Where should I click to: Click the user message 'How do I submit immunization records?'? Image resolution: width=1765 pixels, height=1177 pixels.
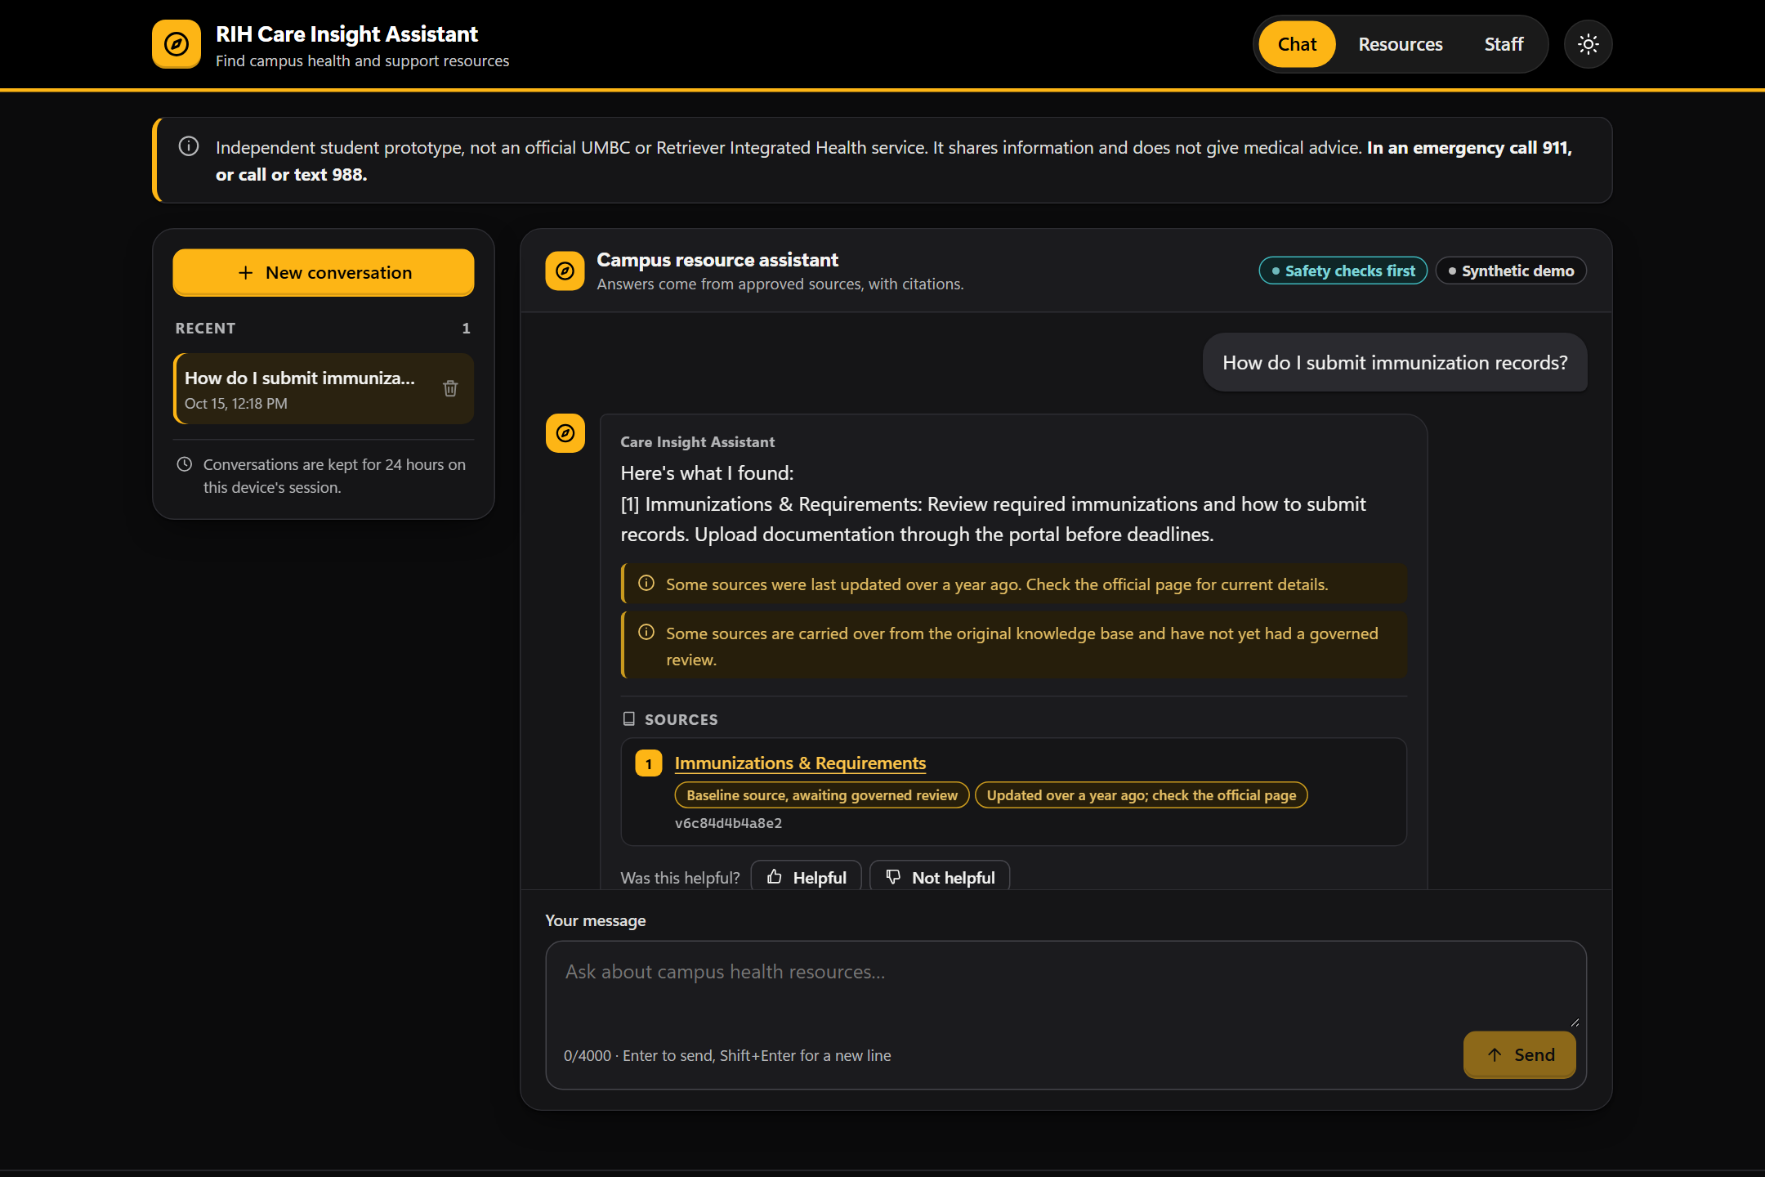1395,362
